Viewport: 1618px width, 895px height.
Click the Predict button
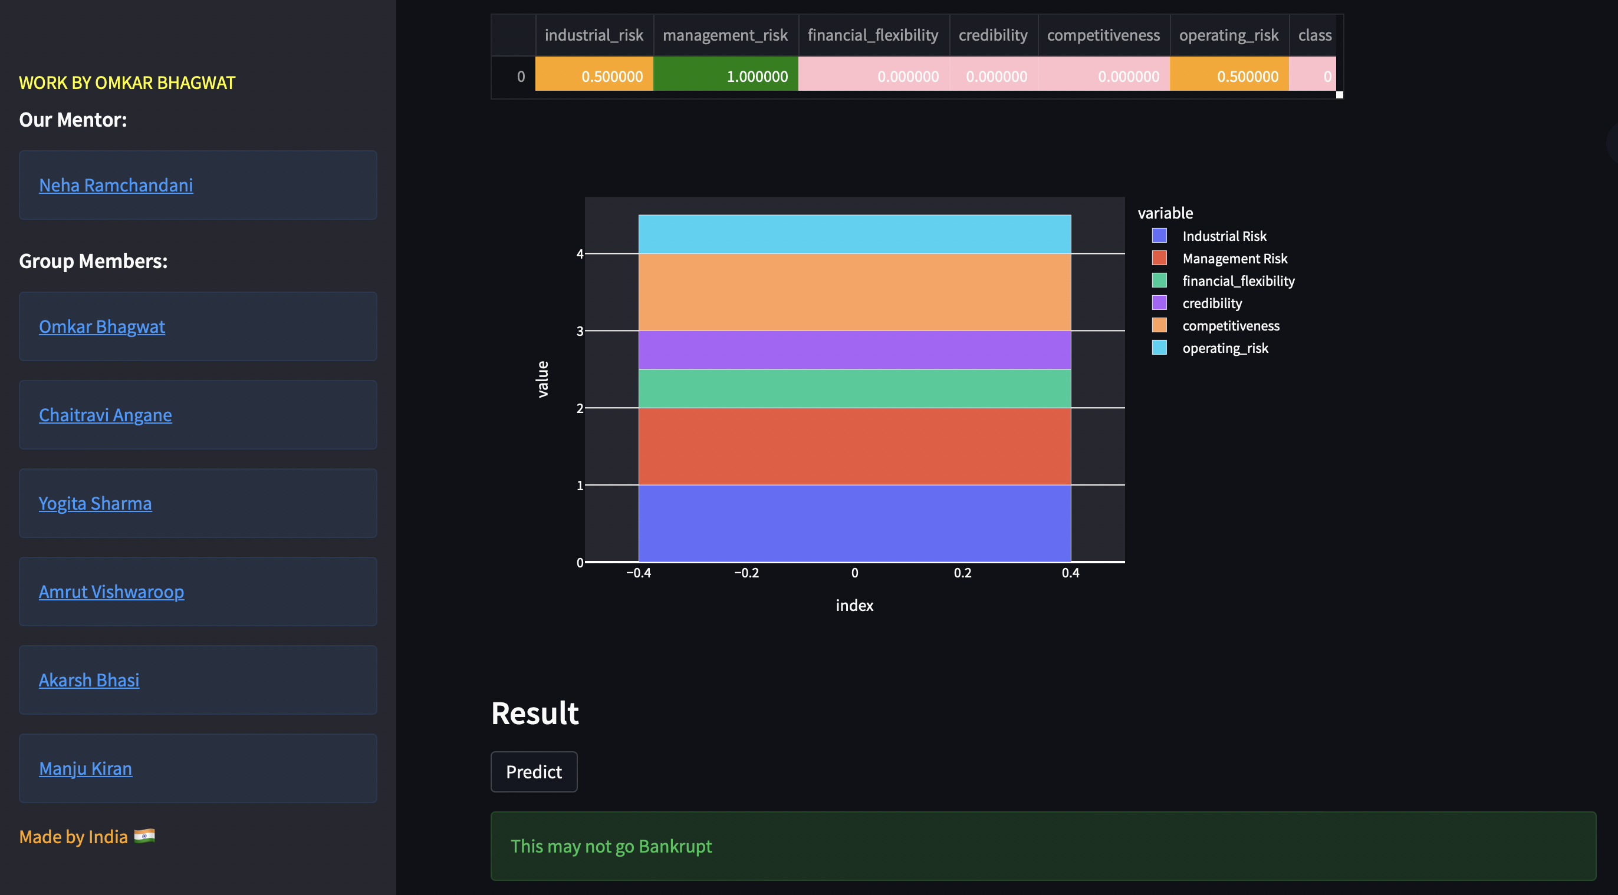pos(533,772)
